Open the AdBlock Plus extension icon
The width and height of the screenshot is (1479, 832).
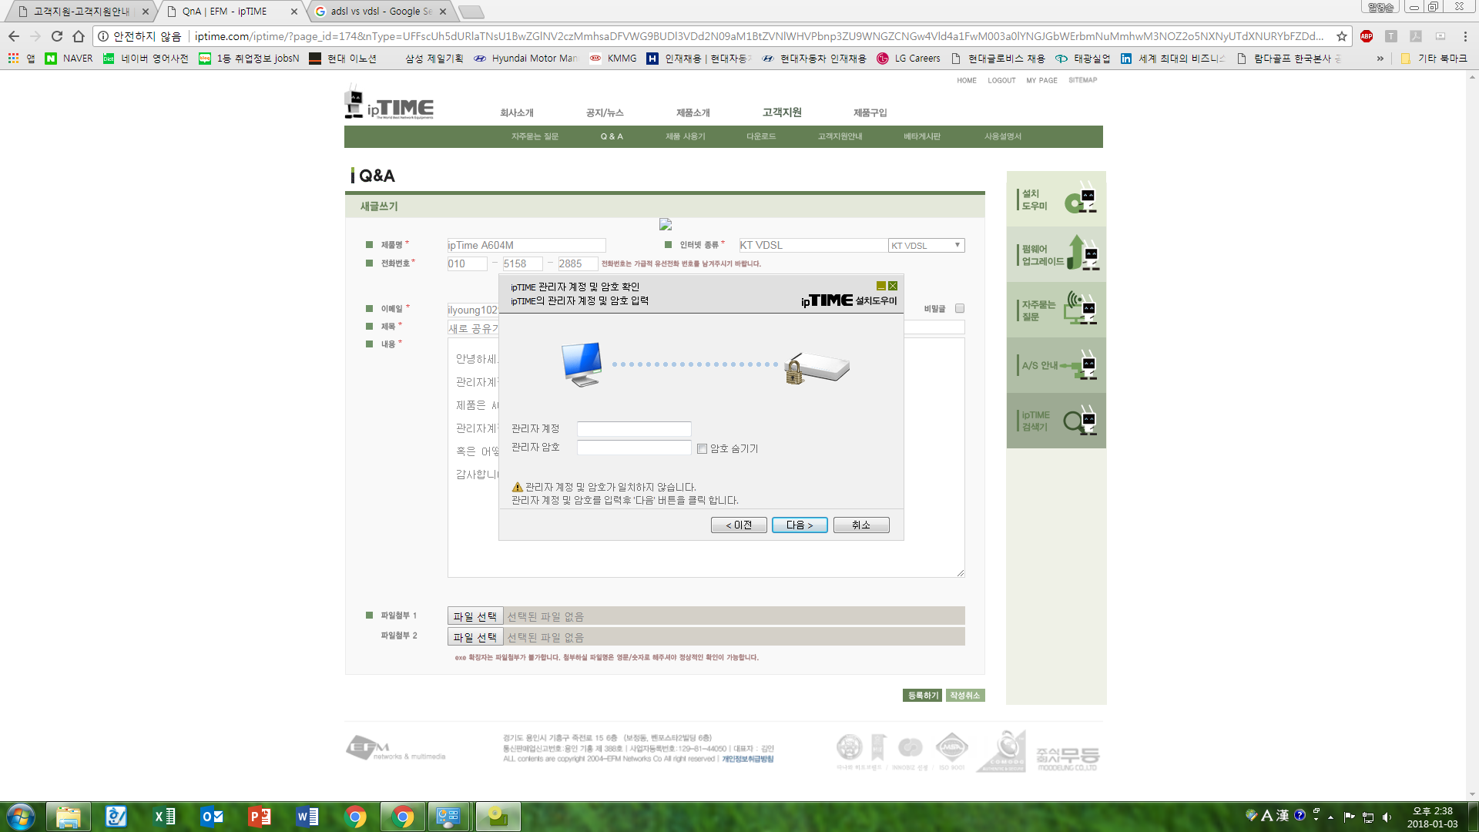[1367, 36]
